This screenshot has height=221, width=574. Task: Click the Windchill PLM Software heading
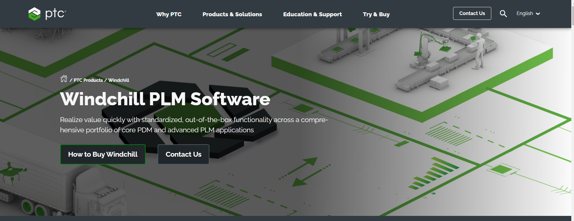[165, 99]
